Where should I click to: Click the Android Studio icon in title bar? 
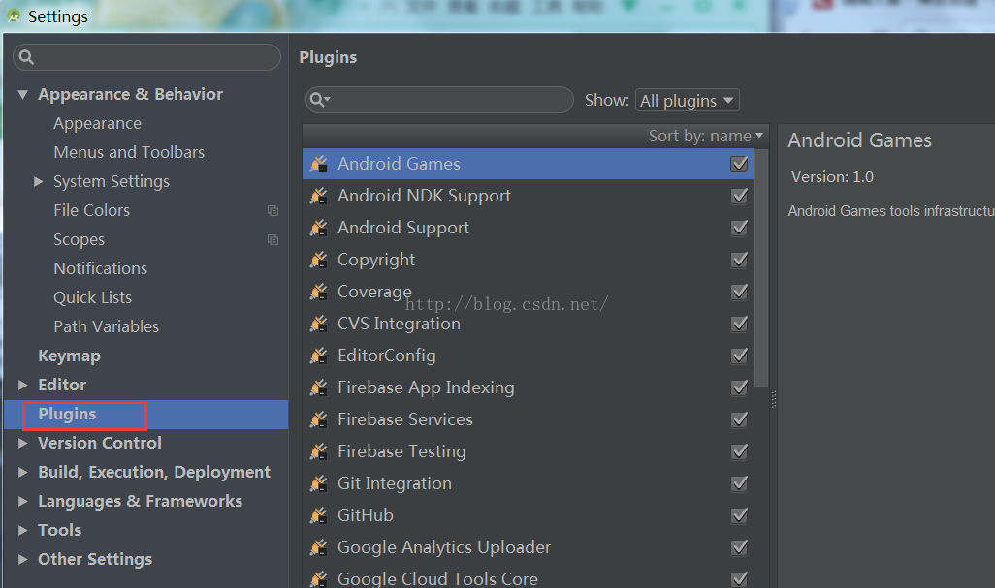coord(14,15)
